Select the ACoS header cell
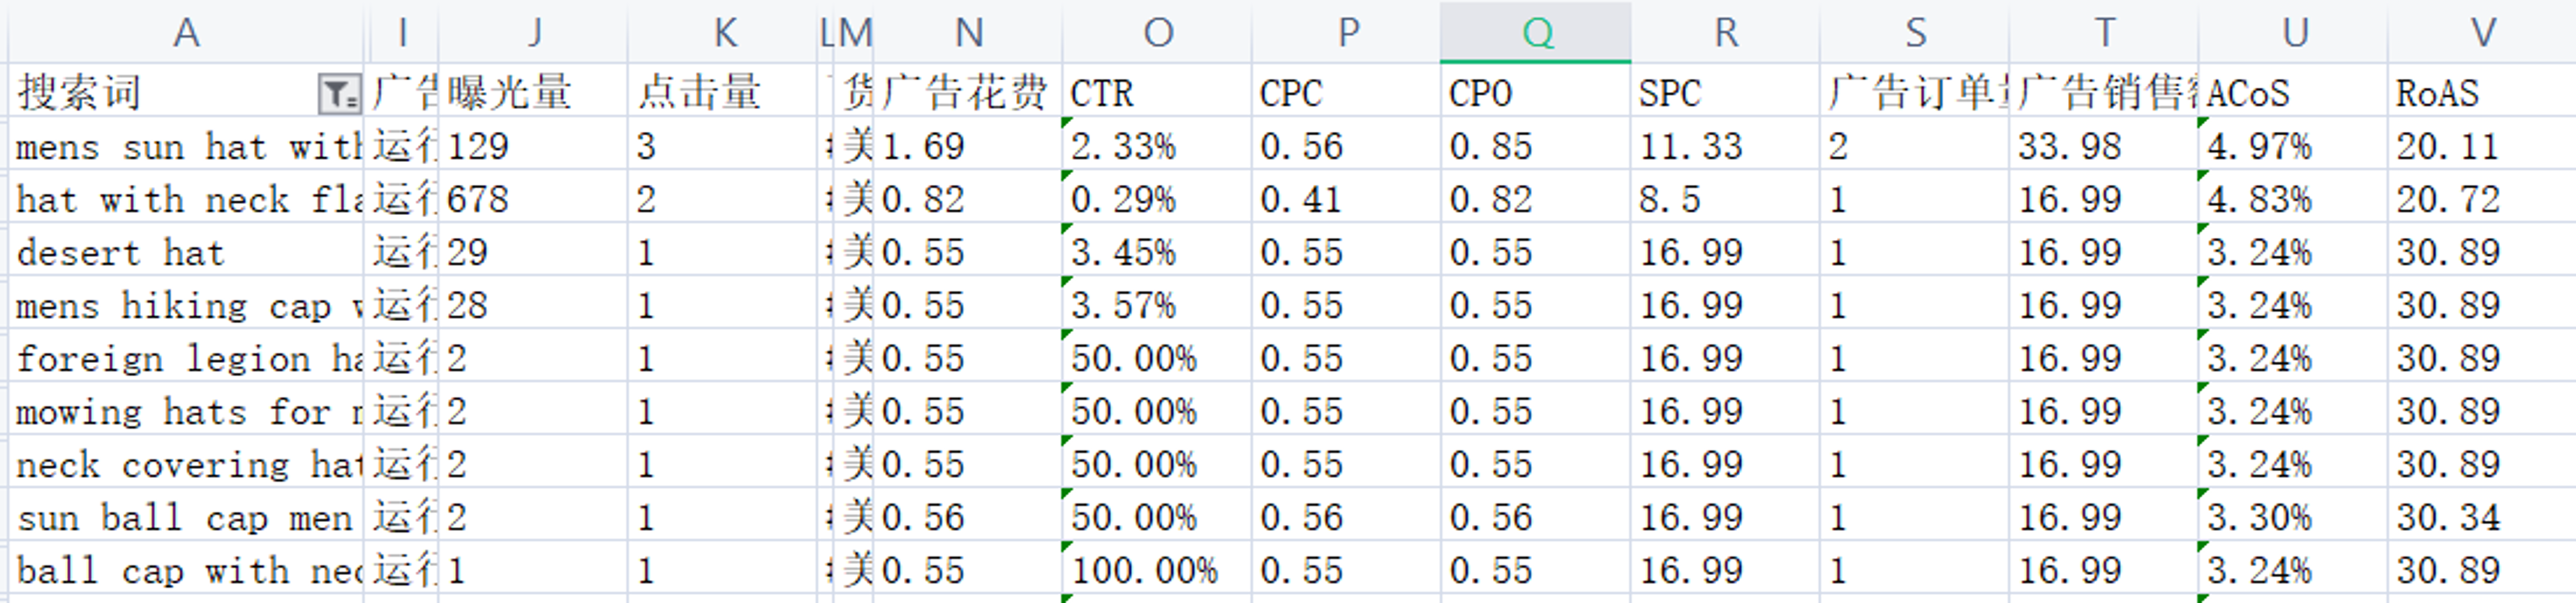Image resolution: width=2576 pixels, height=603 pixels. coord(2292,93)
